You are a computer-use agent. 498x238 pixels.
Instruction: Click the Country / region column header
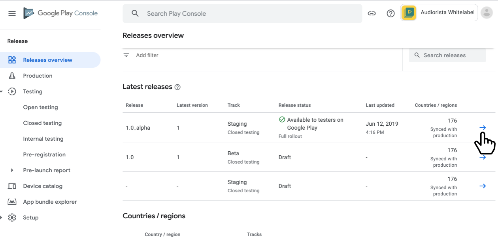pyautogui.click(x=162, y=234)
